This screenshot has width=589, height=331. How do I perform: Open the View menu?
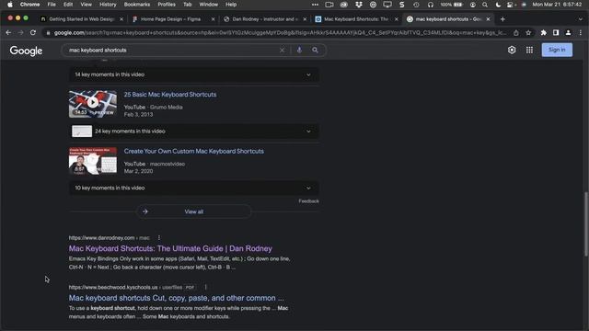(x=86, y=5)
